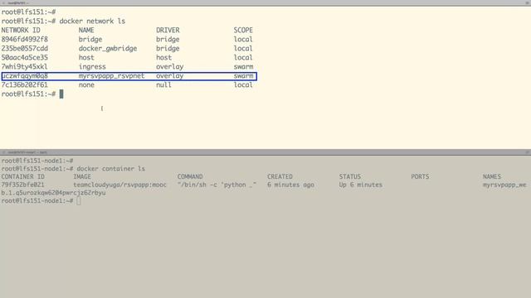Click the NETWORK ID column header
This screenshot has height=298, width=531.
click(21, 30)
